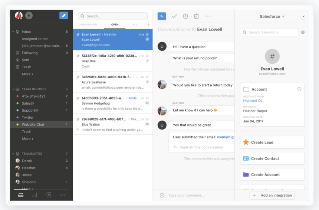319x210 pixels.
Task: Select teammate Jesse
Action: 42,175
